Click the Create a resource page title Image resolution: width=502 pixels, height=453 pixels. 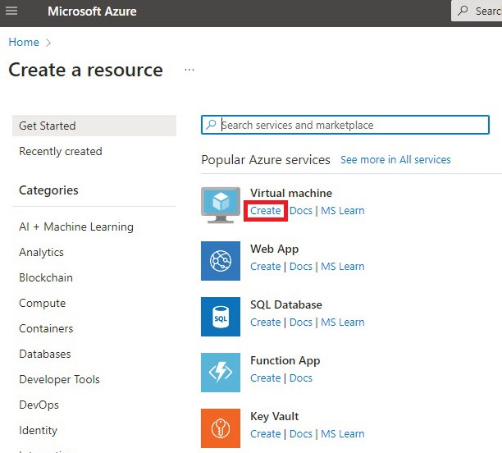click(x=86, y=70)
